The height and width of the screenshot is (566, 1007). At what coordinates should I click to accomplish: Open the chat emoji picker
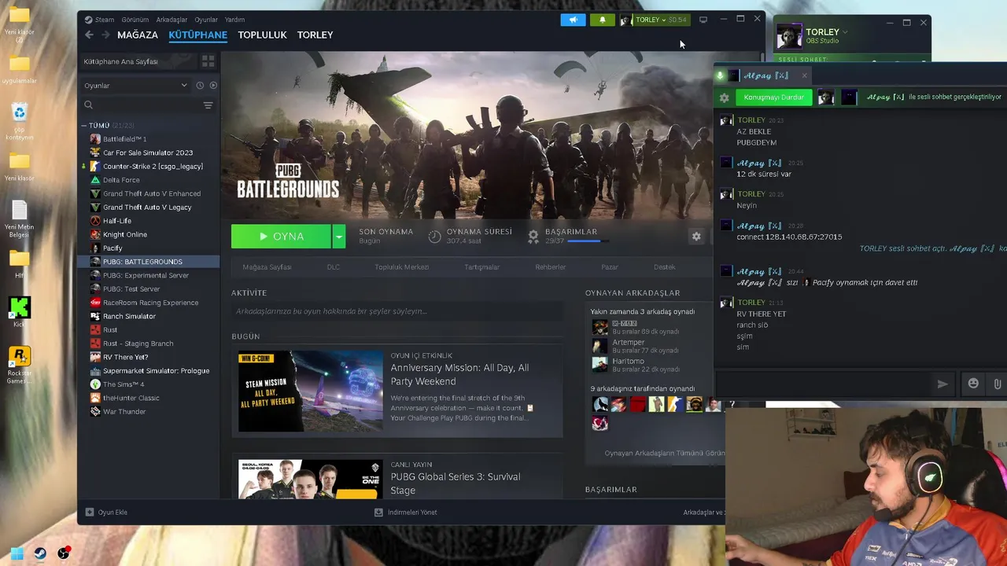pyautogui.click(x=973, y=383)
